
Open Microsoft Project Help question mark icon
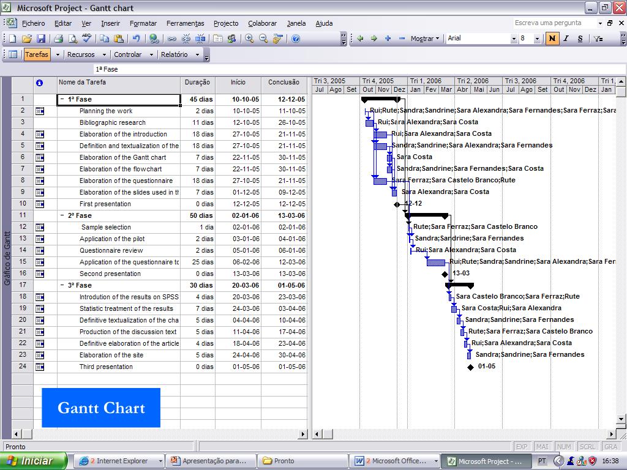296,39
